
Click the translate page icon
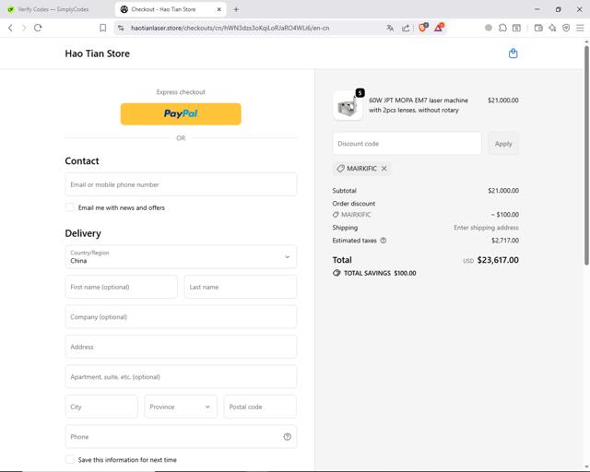[390, 28]
